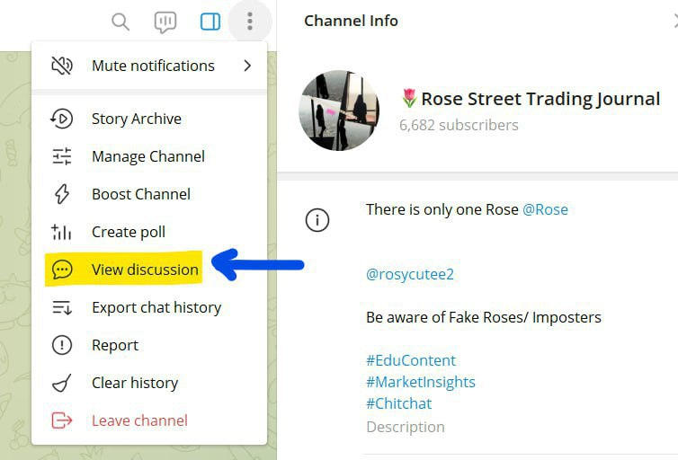Open the channel profile photo
The image size is (678, 460).
(339, 111)
